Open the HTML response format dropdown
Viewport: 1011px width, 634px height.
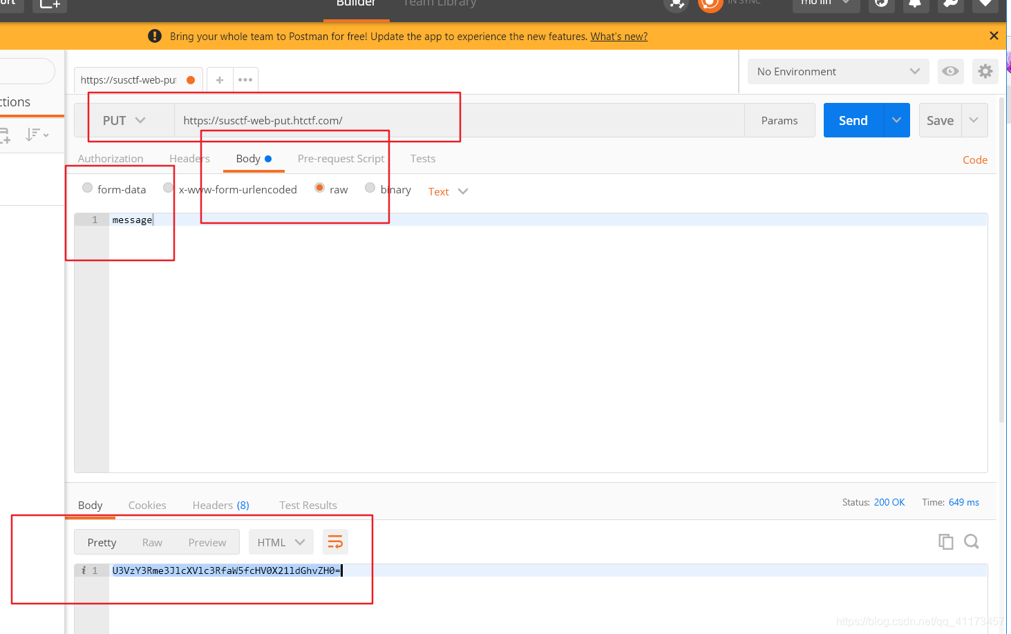click(281, 542)
